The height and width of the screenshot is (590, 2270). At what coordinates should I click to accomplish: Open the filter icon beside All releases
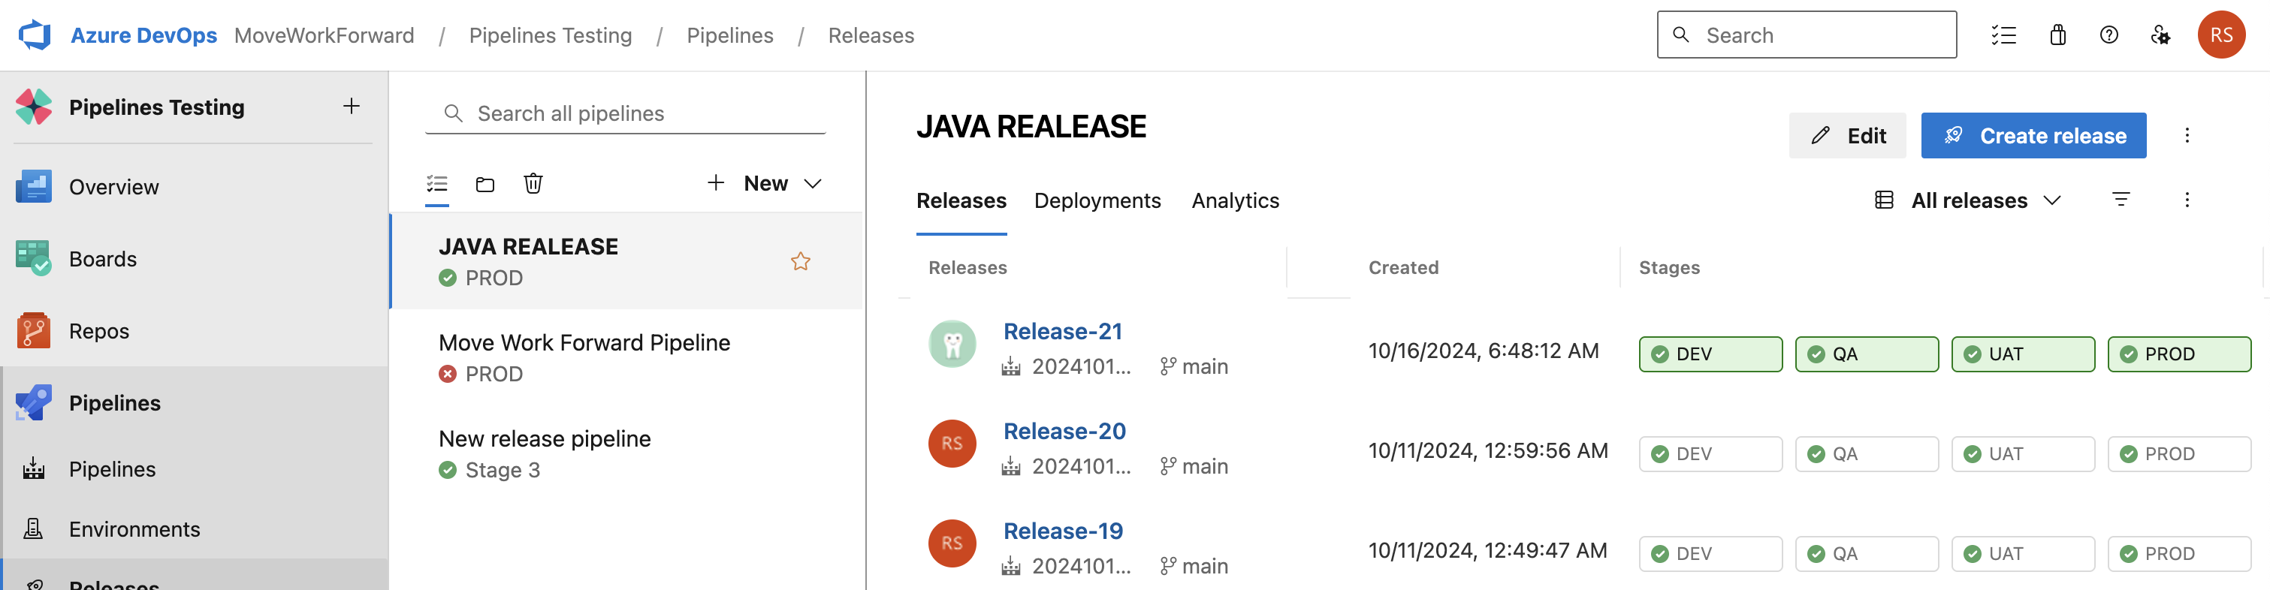click(2121, 200)
